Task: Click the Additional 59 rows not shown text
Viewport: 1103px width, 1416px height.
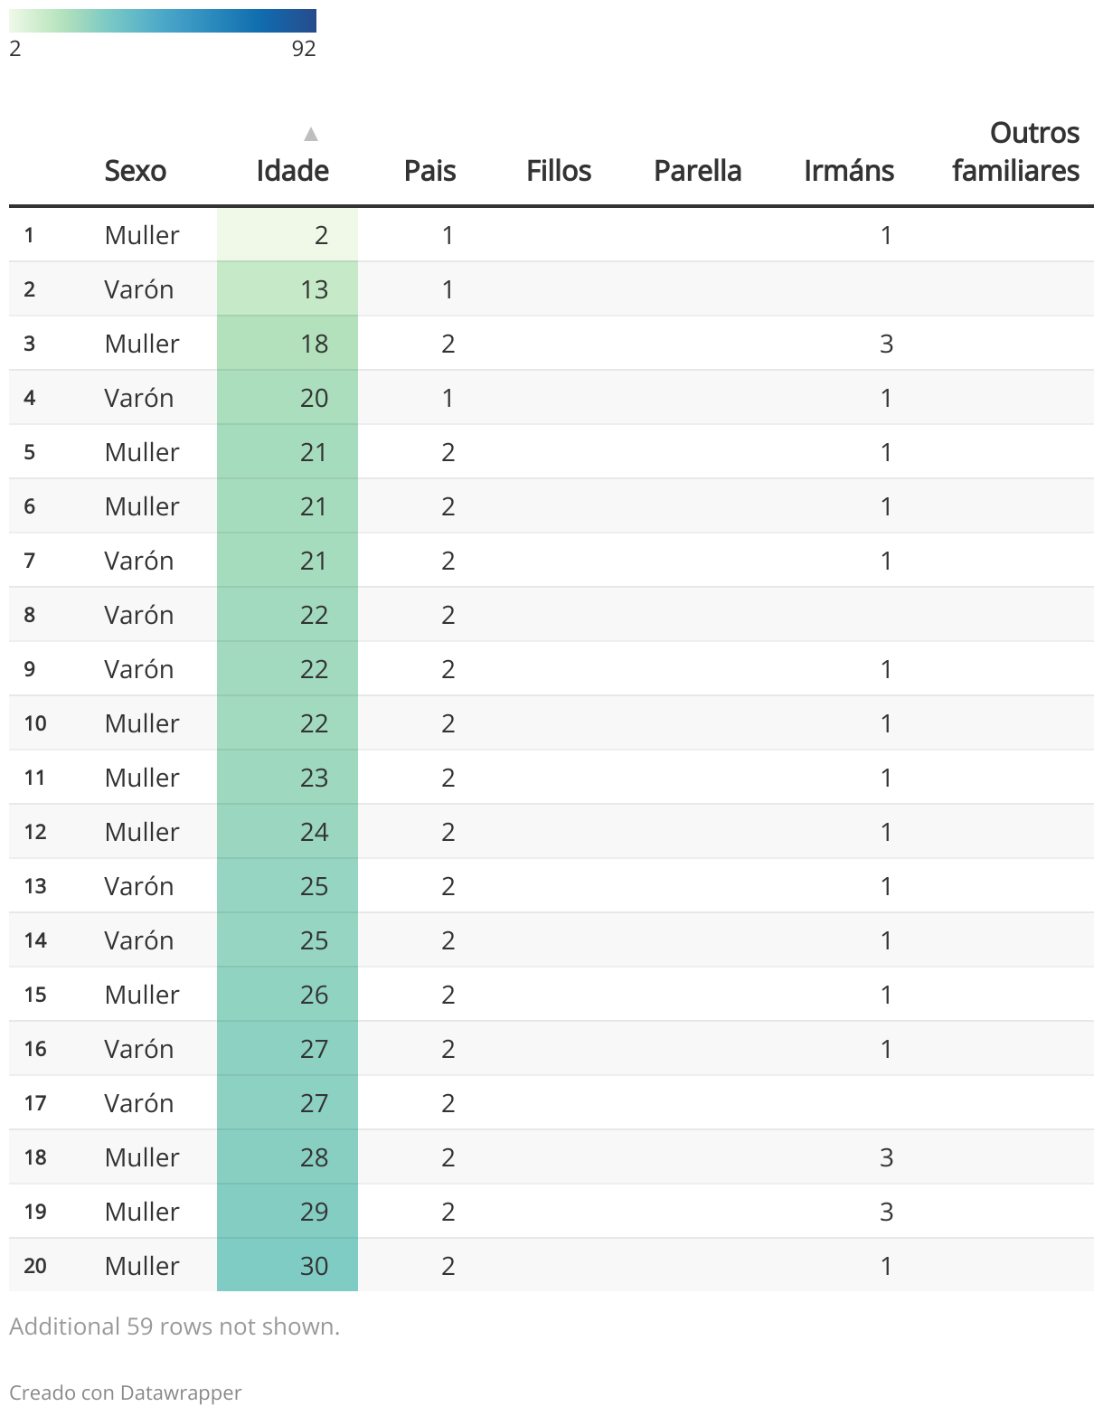Action: [174, 1326]
